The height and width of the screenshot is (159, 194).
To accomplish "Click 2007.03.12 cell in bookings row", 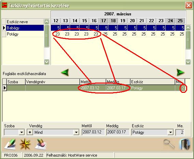I will coord(93,88).
